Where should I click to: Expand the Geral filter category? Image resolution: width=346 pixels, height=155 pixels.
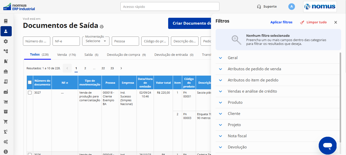tap(278, 58)
